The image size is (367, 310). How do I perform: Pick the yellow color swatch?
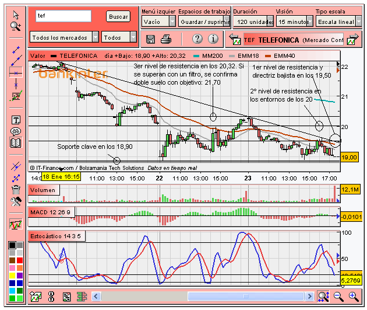point(12,276)
